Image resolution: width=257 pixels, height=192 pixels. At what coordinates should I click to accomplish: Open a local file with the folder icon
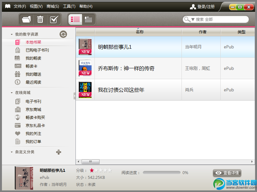pyautogui.click(x=26, y=19)
